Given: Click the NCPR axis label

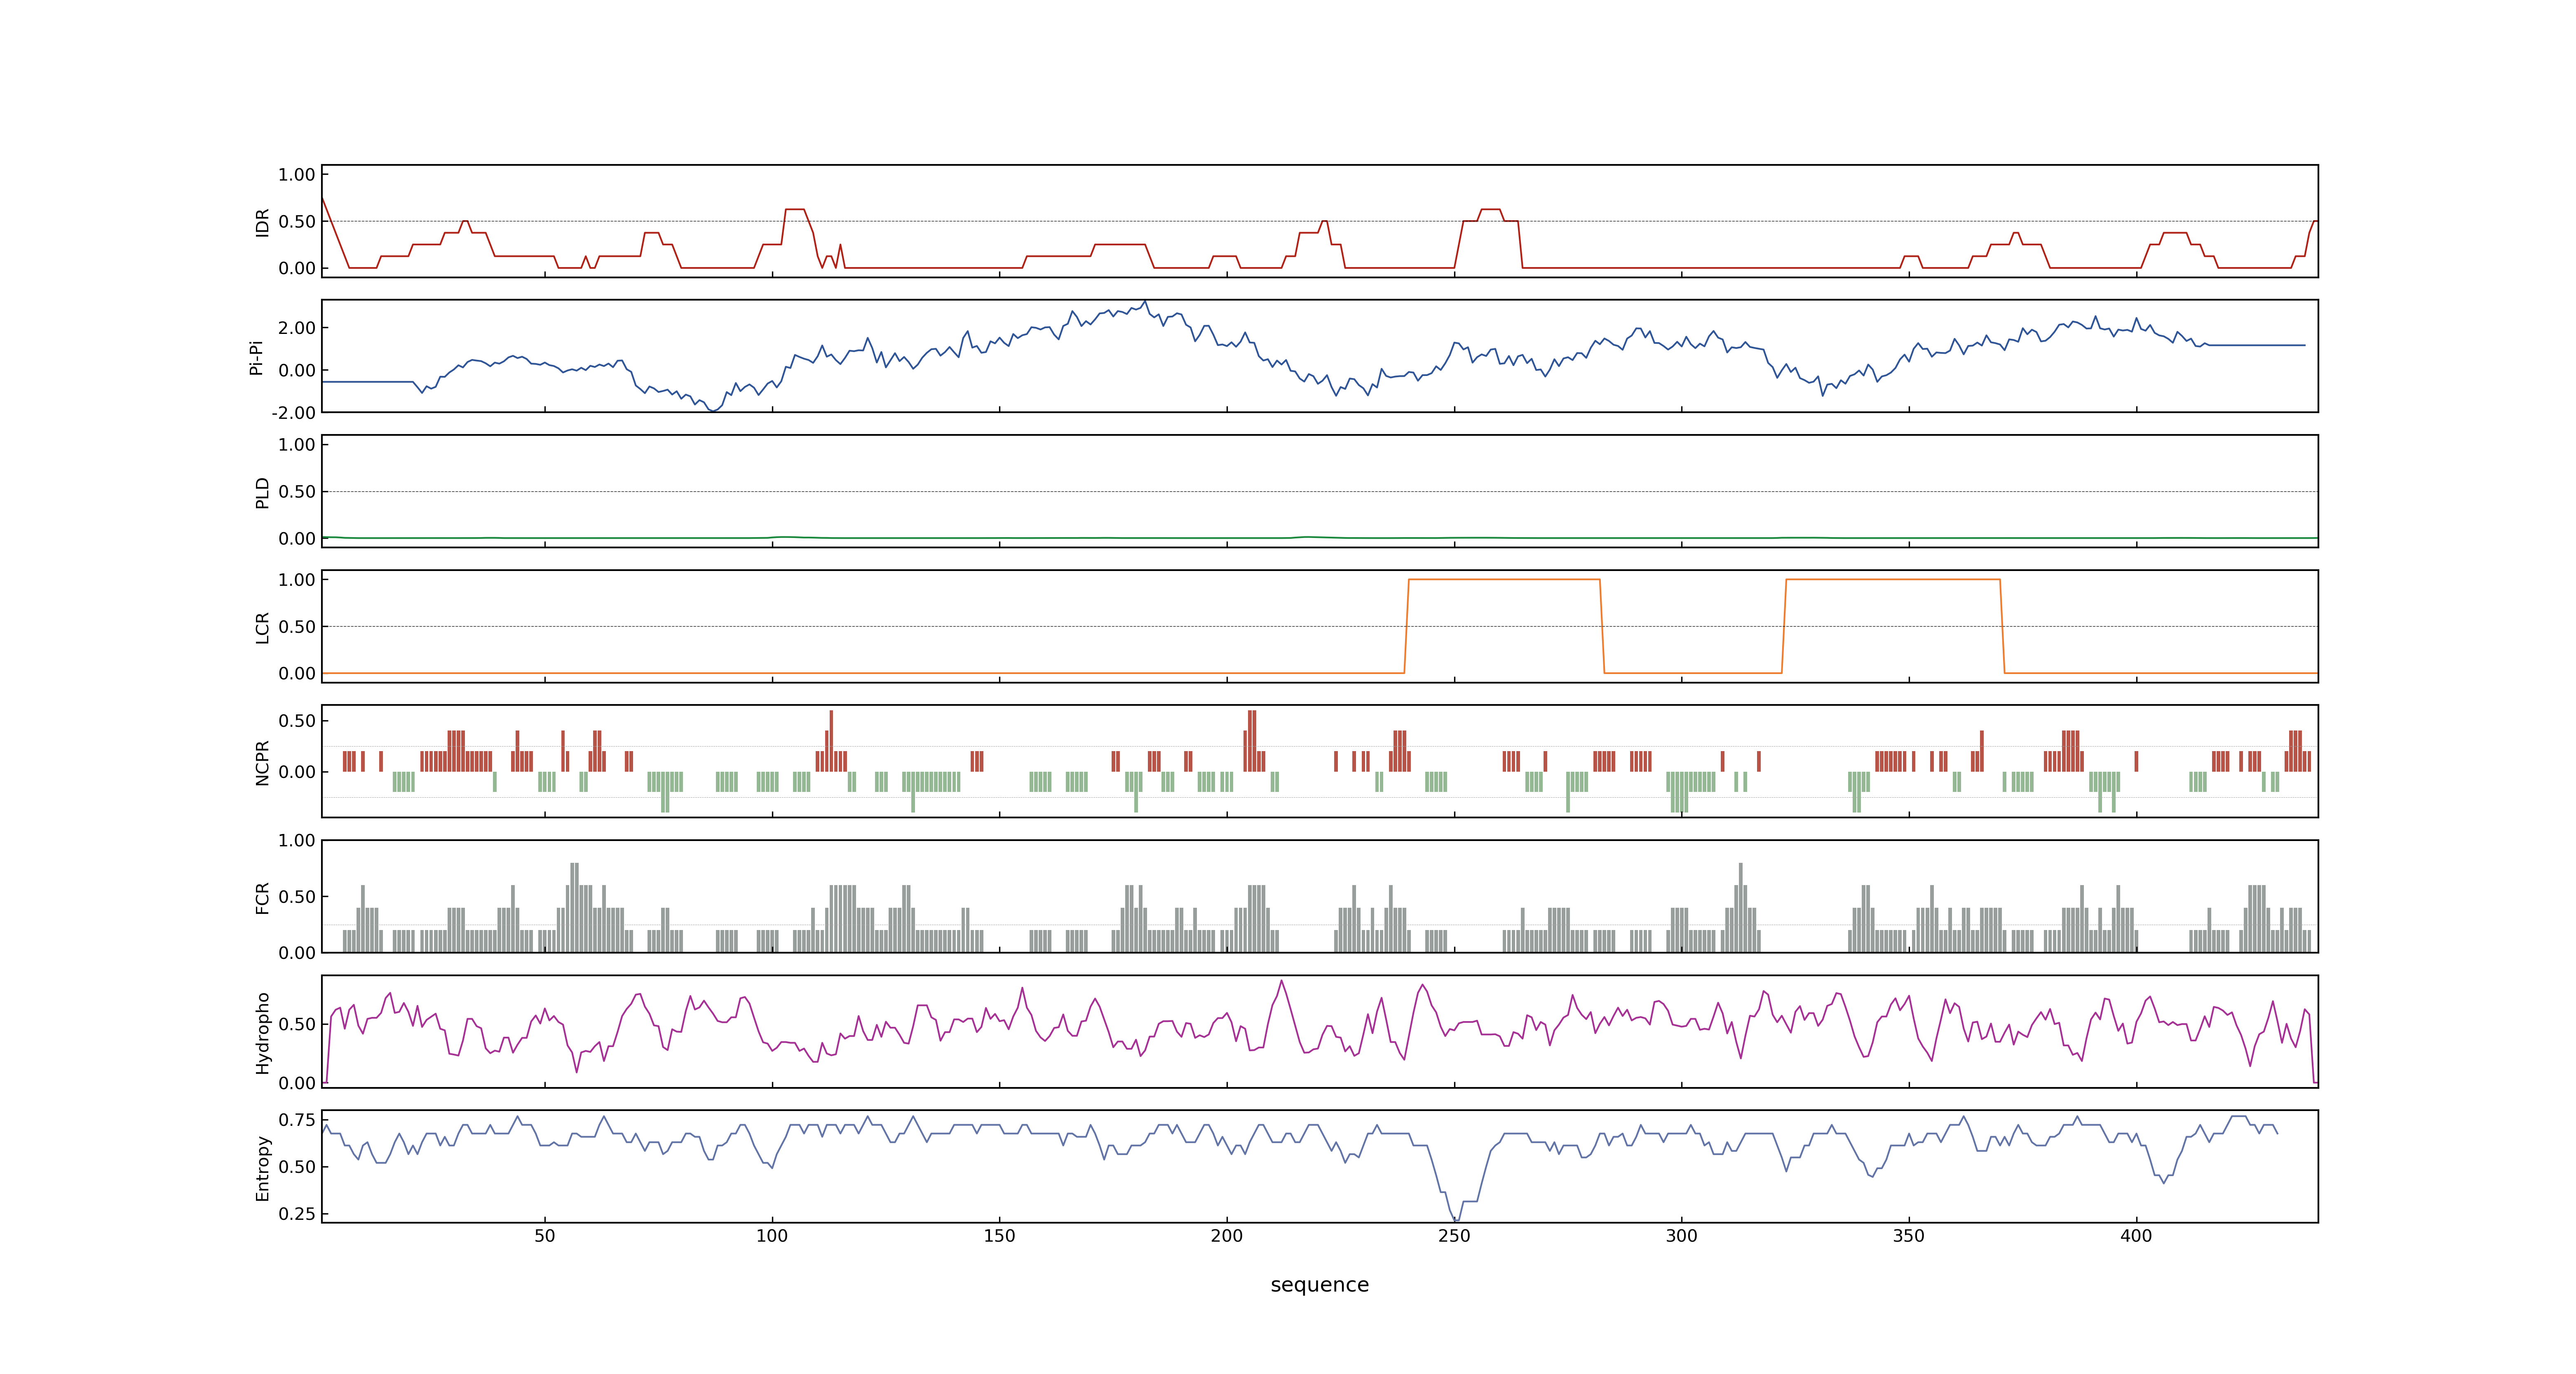Looking at the screenshot, I should click(263, 763).
